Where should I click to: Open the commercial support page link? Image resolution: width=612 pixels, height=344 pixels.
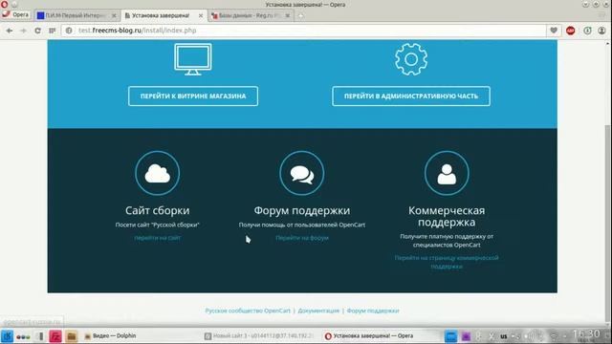click(x=447, y=262)
